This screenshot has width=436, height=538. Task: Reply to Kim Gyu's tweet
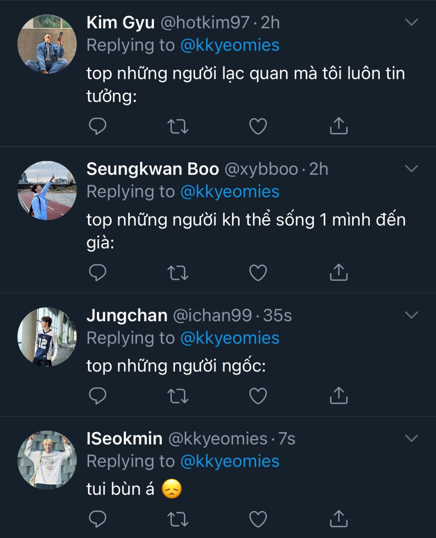tap(98, 126)
